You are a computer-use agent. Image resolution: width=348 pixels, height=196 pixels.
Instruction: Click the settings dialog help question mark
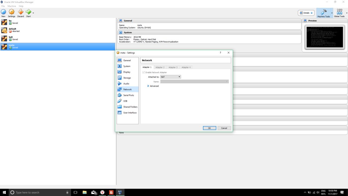220,53
